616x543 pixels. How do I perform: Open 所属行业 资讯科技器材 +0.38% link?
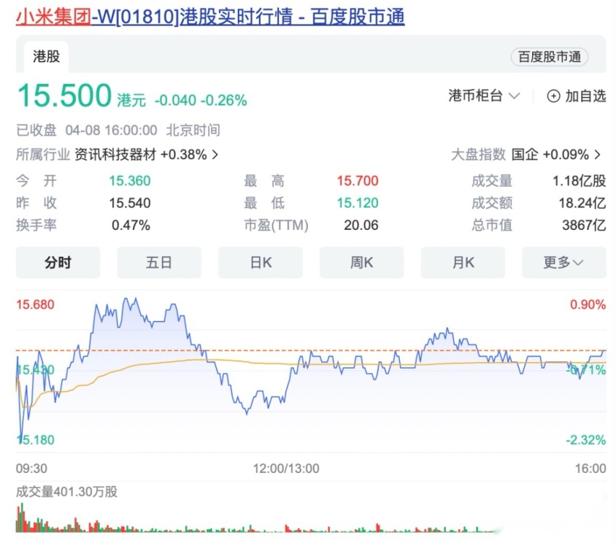coord(117,155)
